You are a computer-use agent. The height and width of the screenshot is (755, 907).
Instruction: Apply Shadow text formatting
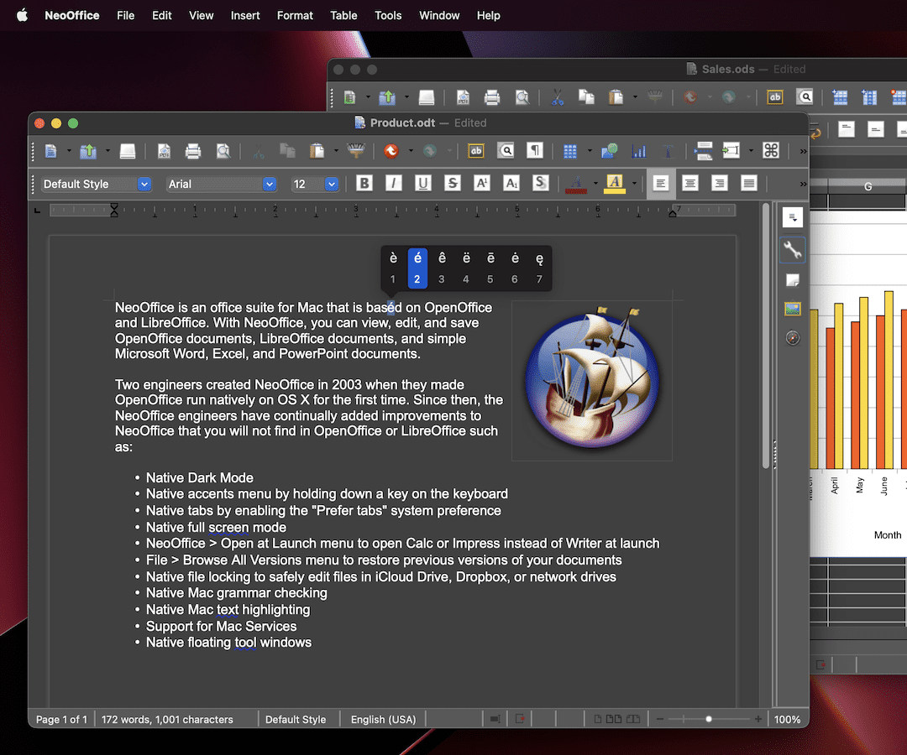point(540,184)
